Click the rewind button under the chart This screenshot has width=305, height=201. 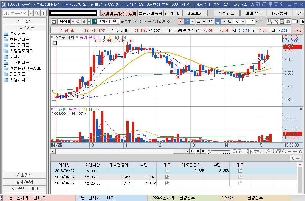coord(192,151)
